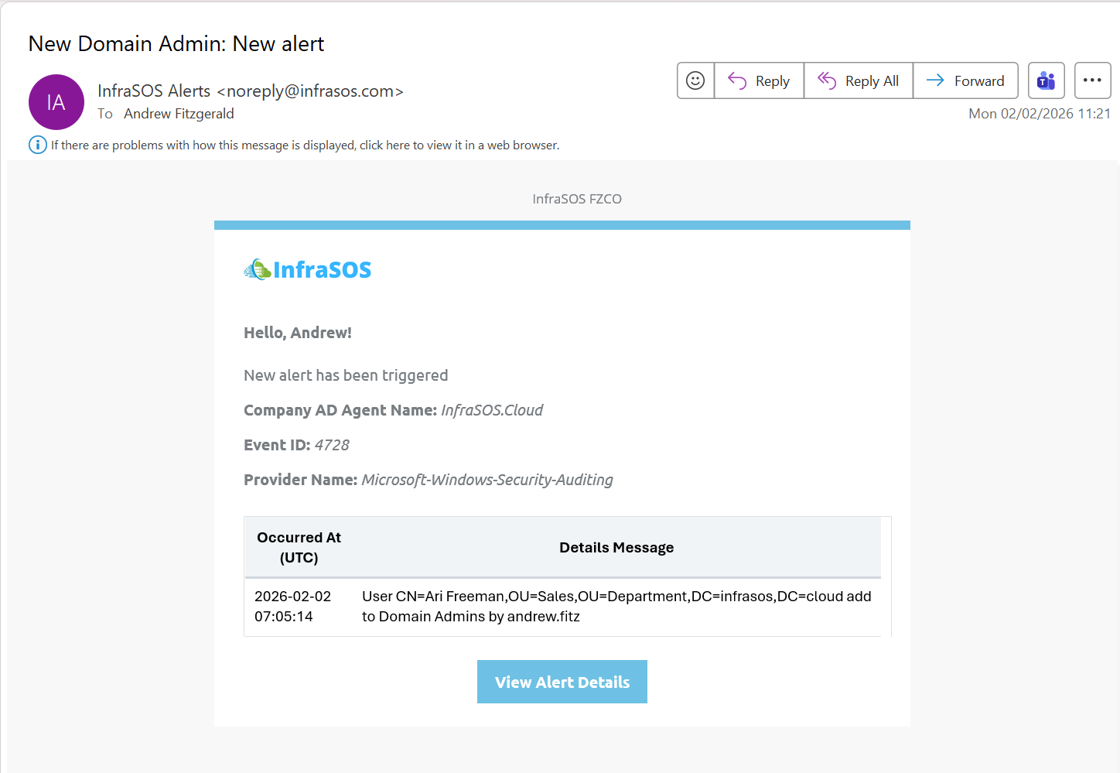Click the email subject New Domain Admin
This screenshot has height=773, width=1120.
coord(176,44)
